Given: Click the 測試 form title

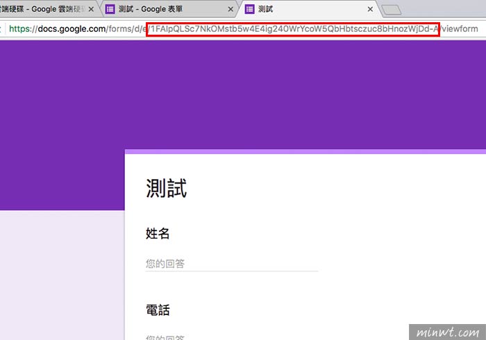Looking at the screenshot, I should [x=167, y=188].
